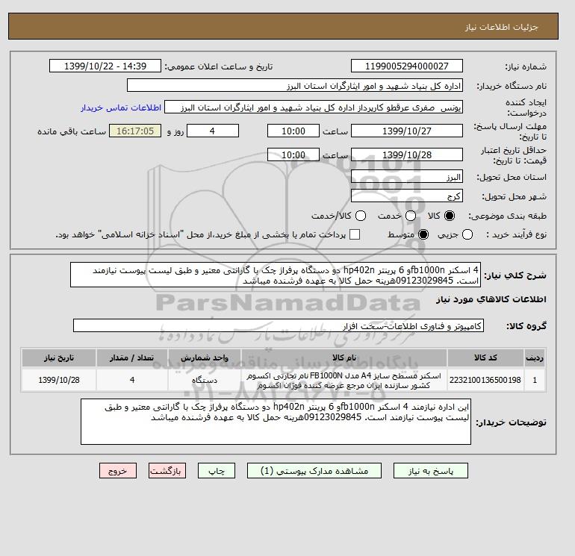575x556 pixels.
Task: Click the شهر محل تحویل field کرج
Action: tap(407, 196)
